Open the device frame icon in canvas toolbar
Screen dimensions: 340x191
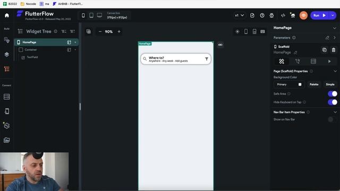[246, 32]
